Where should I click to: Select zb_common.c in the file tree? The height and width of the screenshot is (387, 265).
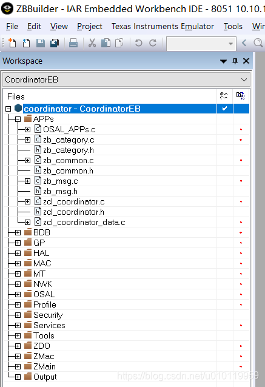click(69, 160)
